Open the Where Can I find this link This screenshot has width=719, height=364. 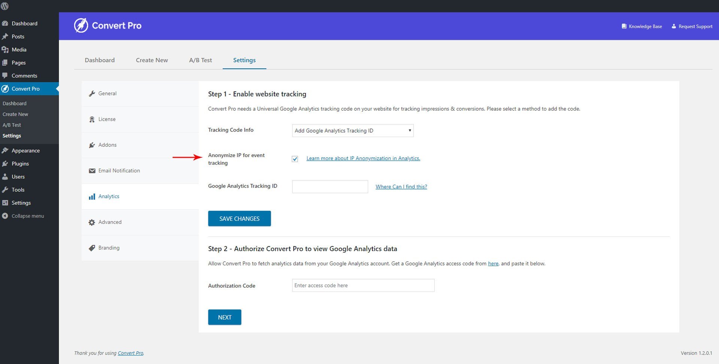[x=401, y=186]
